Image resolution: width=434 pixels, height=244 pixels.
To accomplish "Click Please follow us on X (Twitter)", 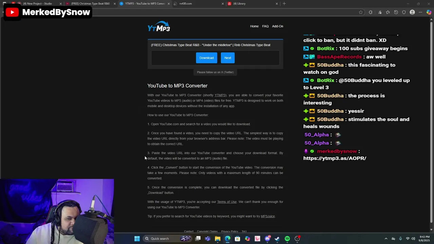I will 215,72.
